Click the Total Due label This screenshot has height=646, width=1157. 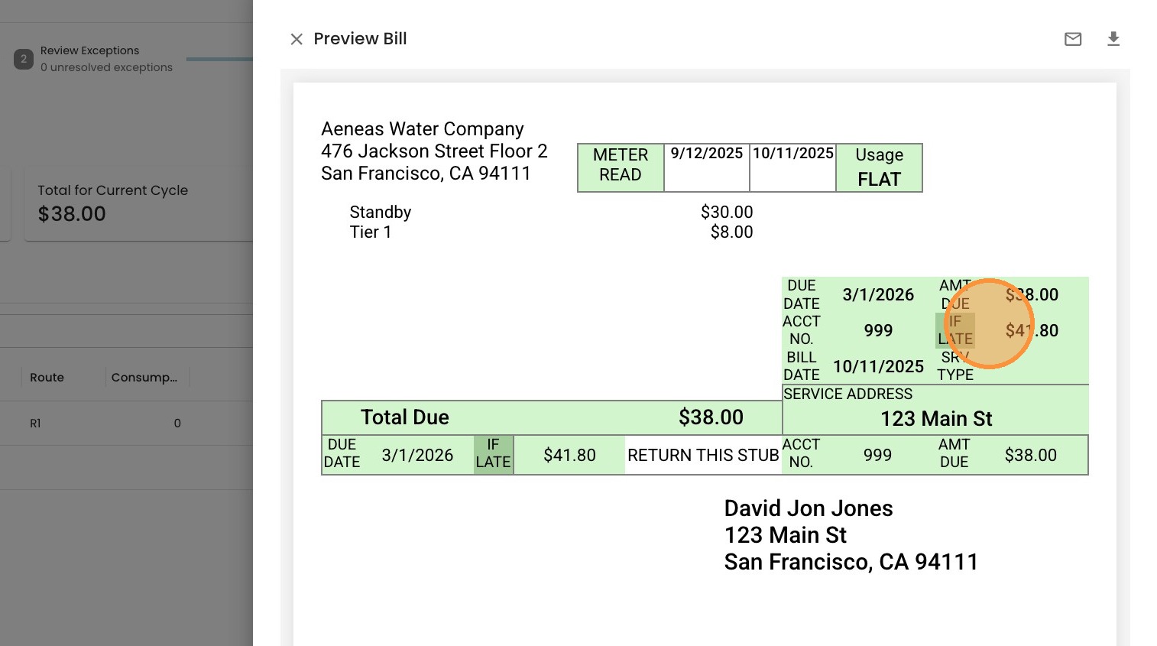[404, 417]
